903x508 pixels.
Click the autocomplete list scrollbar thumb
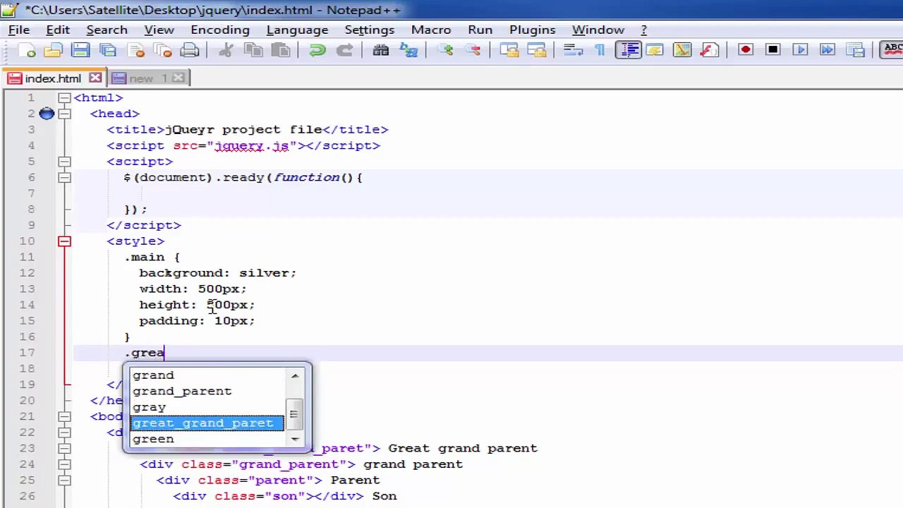coord(295,414)
